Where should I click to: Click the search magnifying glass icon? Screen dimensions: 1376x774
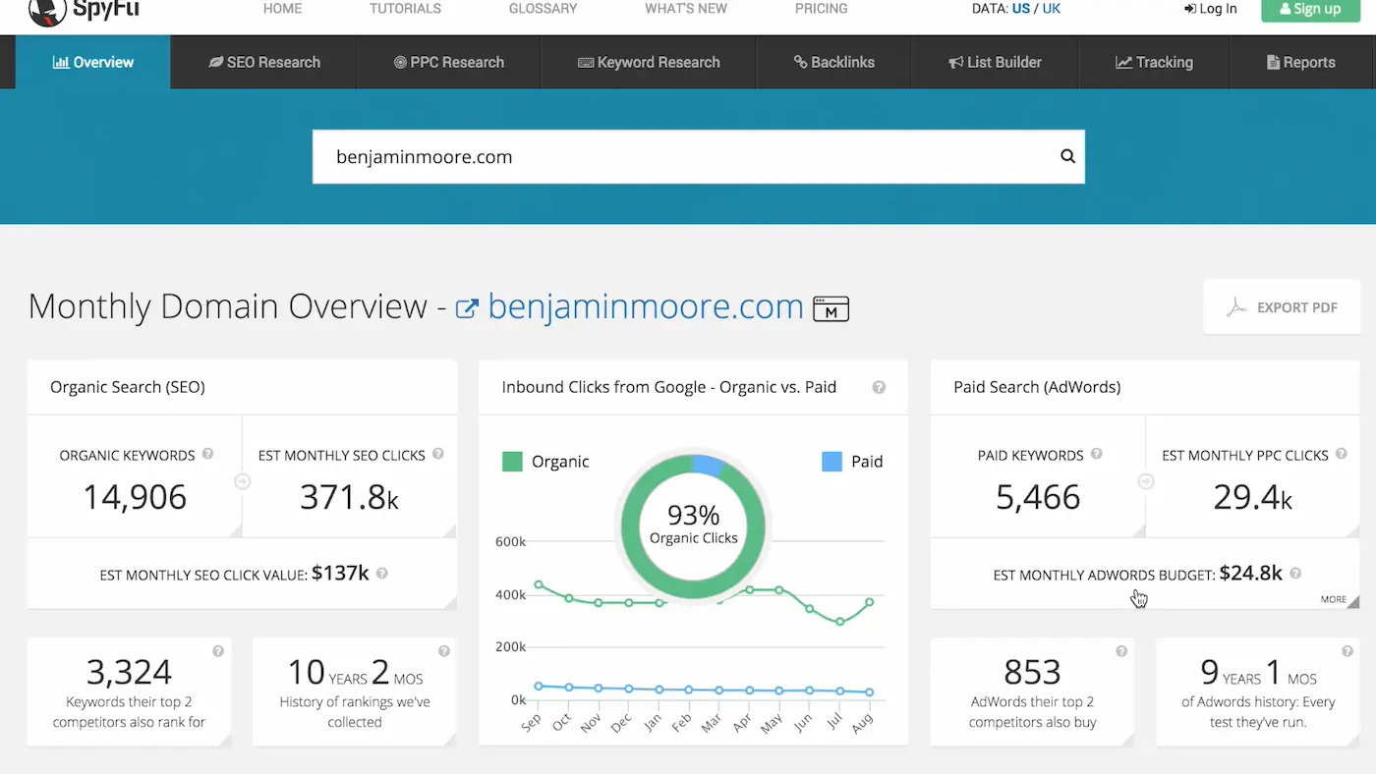click(1067, 156)
